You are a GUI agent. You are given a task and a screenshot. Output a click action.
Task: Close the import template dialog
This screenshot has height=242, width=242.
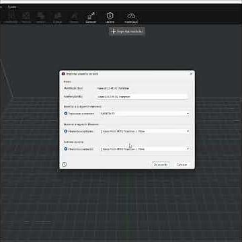click(191, 74)
